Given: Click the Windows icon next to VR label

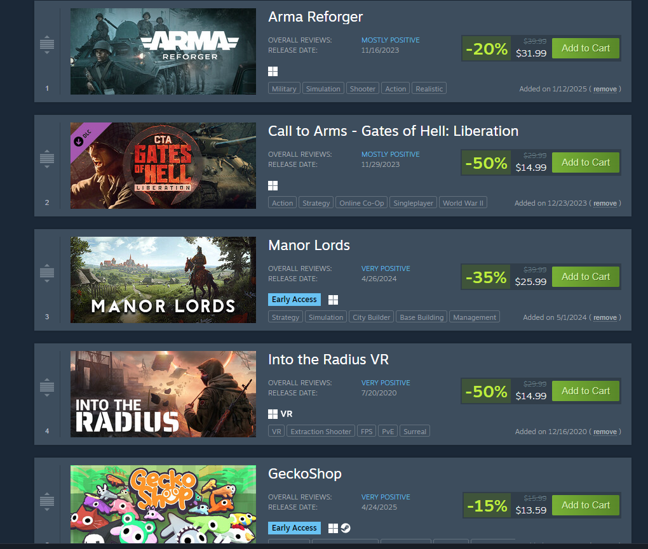Looking at the screenshot, I should [x=273, y=414].
